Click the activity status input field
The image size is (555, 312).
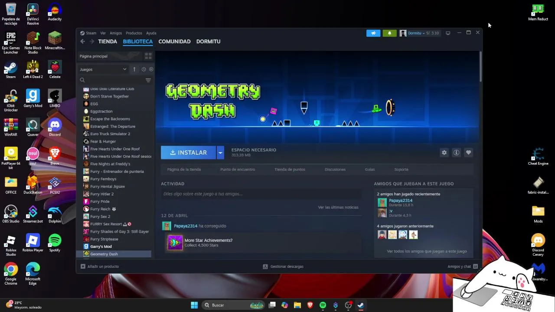point(261,194)
